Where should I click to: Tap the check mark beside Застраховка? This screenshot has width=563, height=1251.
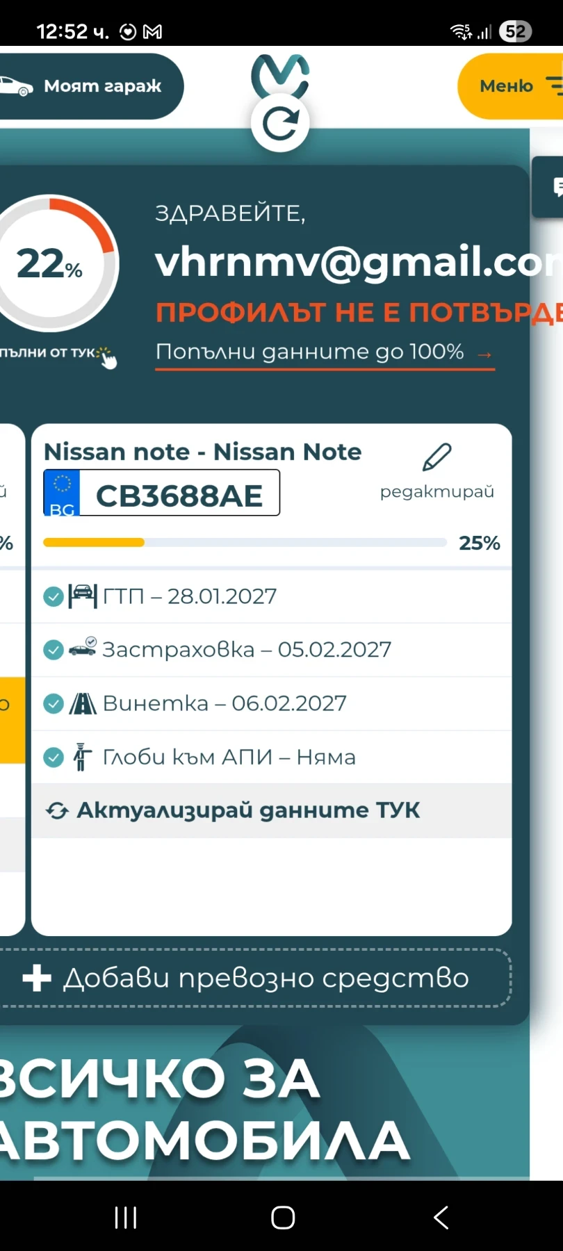coord(54,650)
